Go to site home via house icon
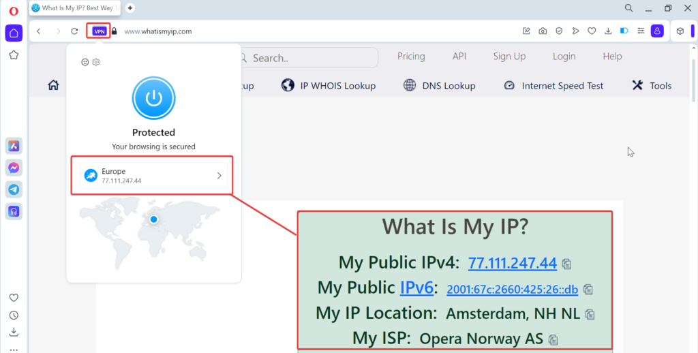Image resolution: width=698 pixels, height=353 pixels. (53, 85)
